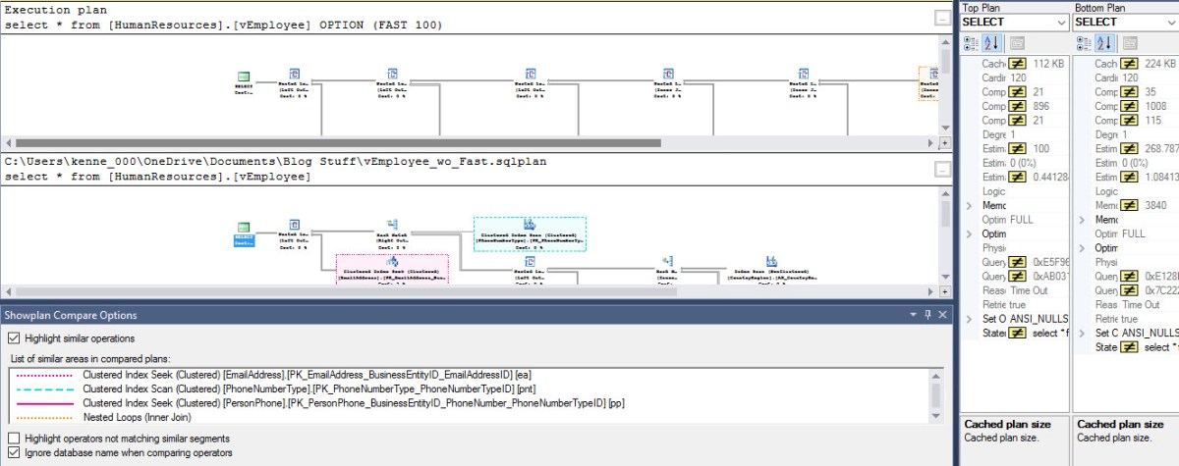The width and height of the screenshot is (1179, 466).
Task: Open the Top Plan SELECT dropdown
Action: pyautogui.click(x=1061, y=22)
